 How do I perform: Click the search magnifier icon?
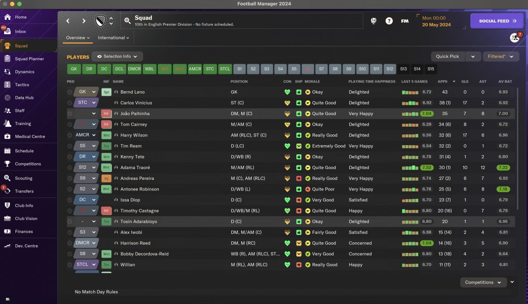click(127, 21)
